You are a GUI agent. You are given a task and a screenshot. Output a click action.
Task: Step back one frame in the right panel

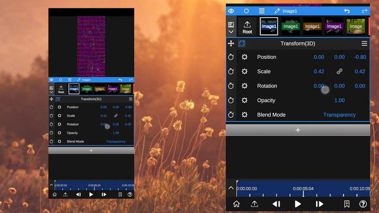[277, 204]
